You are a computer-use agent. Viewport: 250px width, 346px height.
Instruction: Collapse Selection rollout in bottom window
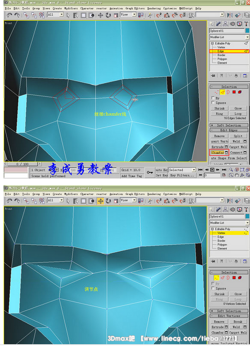tap(229, 273)
